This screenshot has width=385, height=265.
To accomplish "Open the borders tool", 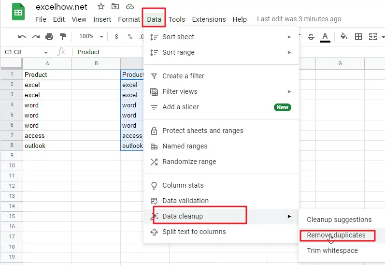I will point(358,37).
